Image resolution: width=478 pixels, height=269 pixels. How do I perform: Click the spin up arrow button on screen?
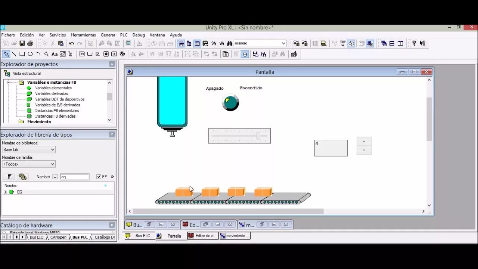[x=364, y=142]
